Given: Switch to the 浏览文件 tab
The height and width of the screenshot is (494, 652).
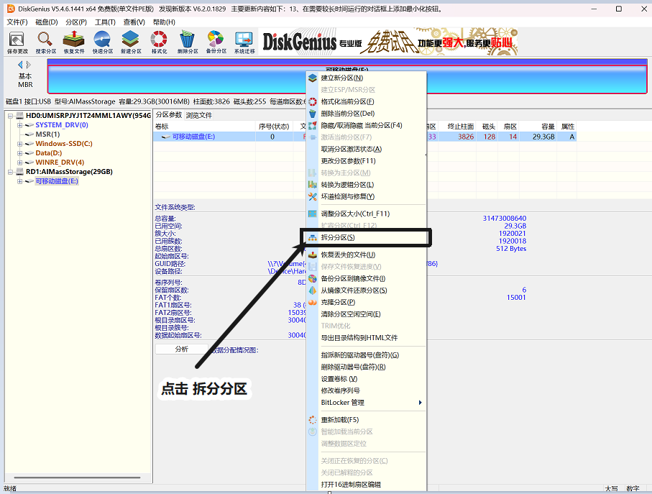Looking at the screenshot, I should click(198, 115).
